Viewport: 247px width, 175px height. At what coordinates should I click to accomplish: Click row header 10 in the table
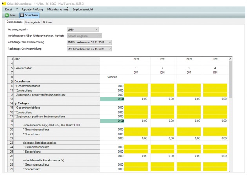11,86
